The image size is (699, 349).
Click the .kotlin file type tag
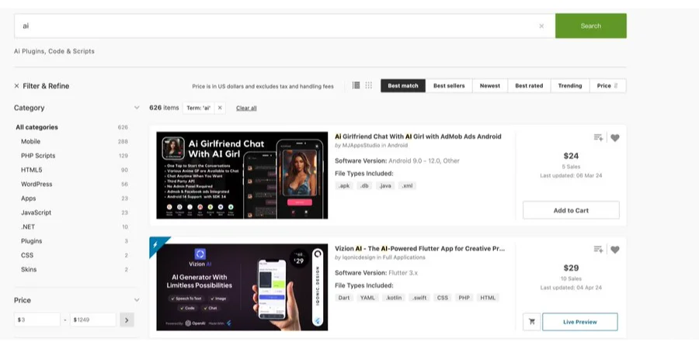pos(394,298)
